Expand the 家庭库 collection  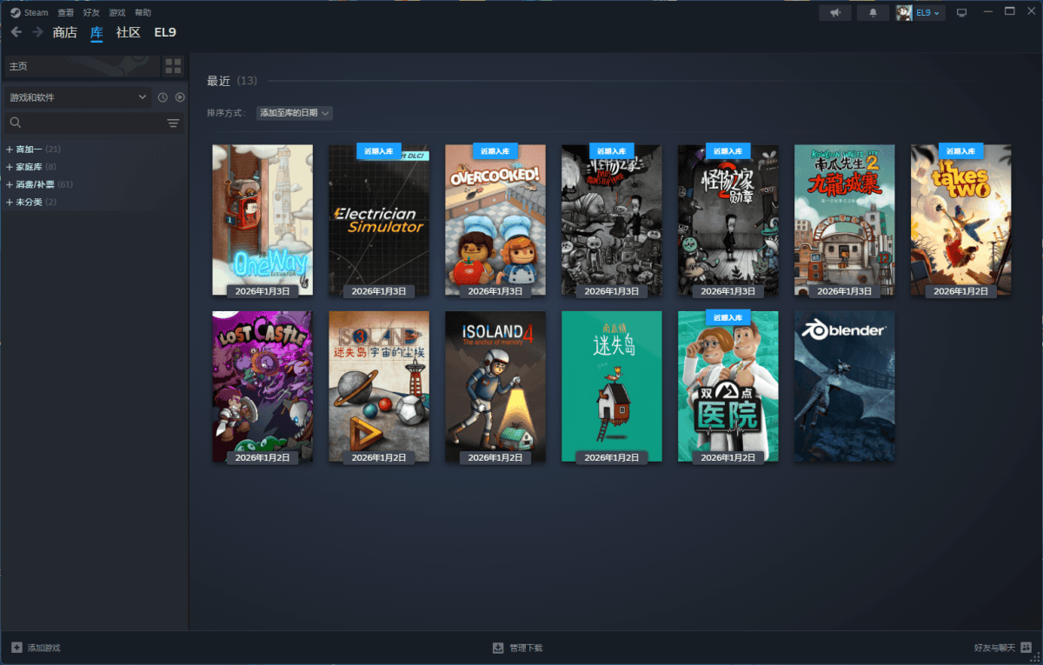[9, 167]
